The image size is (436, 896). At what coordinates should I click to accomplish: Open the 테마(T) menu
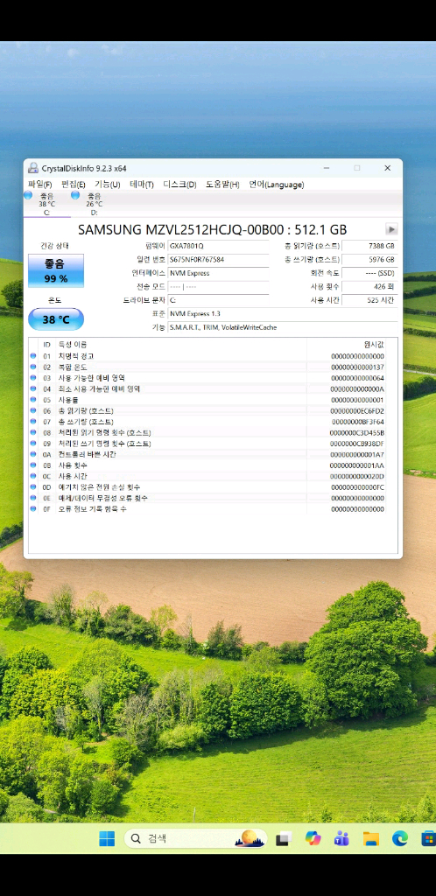pos(142,185)
